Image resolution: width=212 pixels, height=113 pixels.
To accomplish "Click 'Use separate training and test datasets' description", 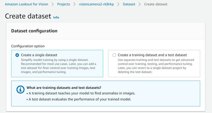I will click(x=156, y=66).
